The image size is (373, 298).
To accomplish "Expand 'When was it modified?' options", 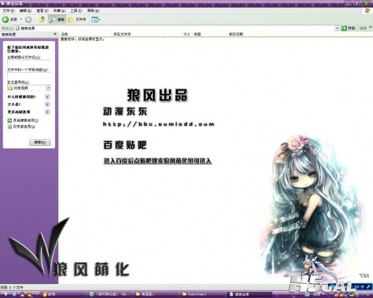I will coord(47,97).
